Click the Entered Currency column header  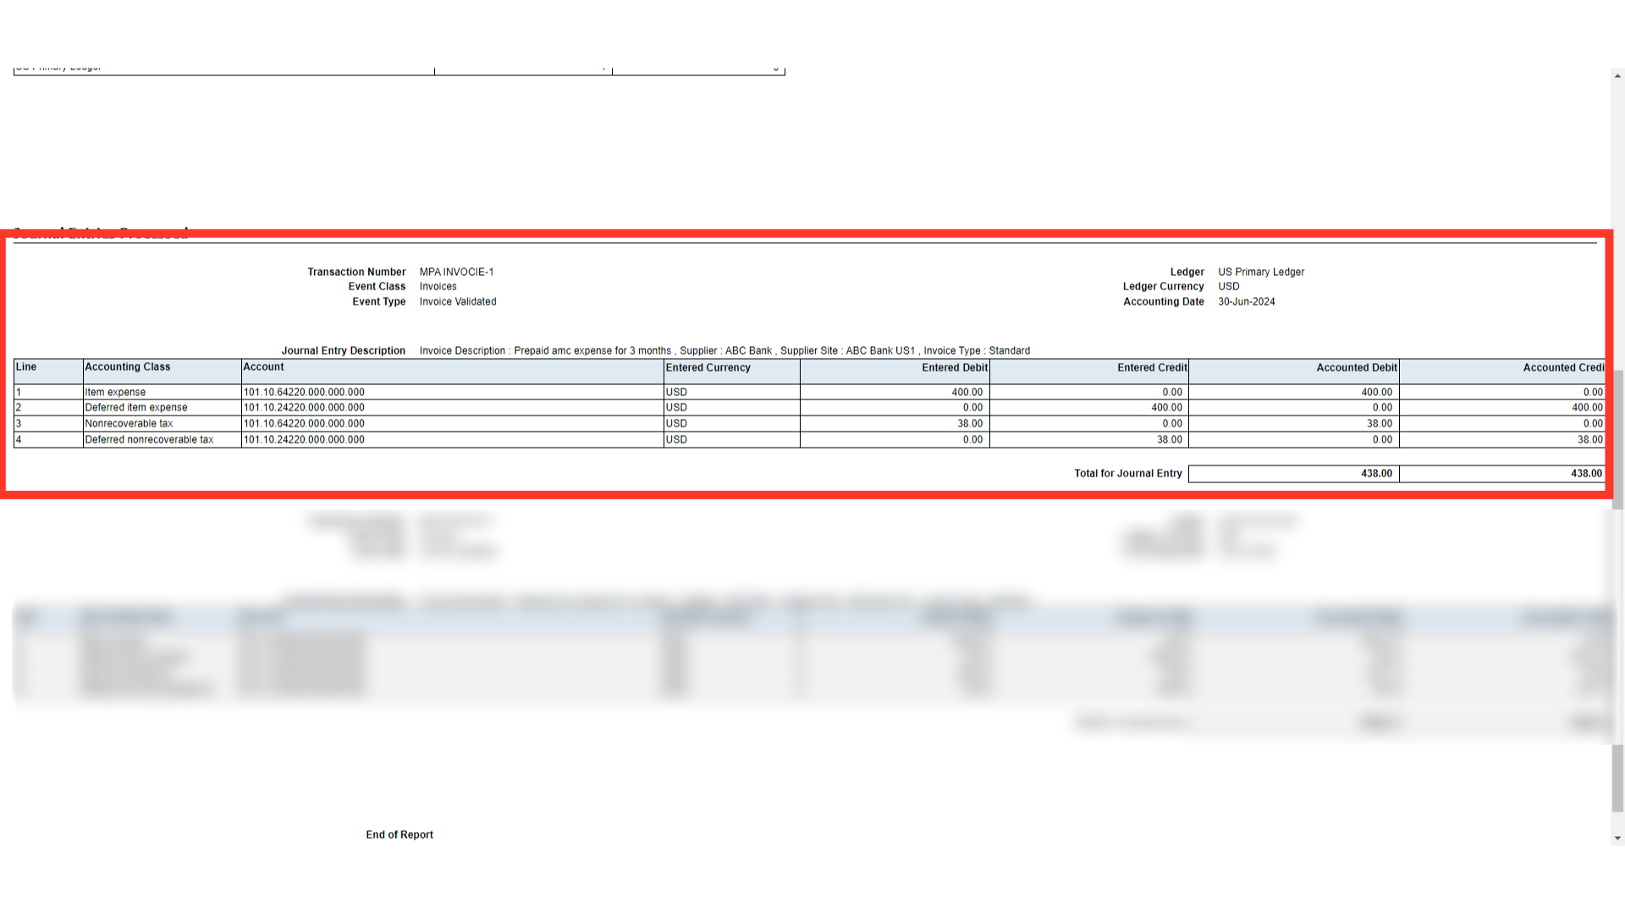(731, 371)
